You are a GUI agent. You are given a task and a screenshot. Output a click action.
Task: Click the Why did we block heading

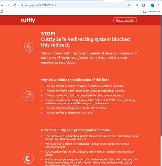coord(75,80)
